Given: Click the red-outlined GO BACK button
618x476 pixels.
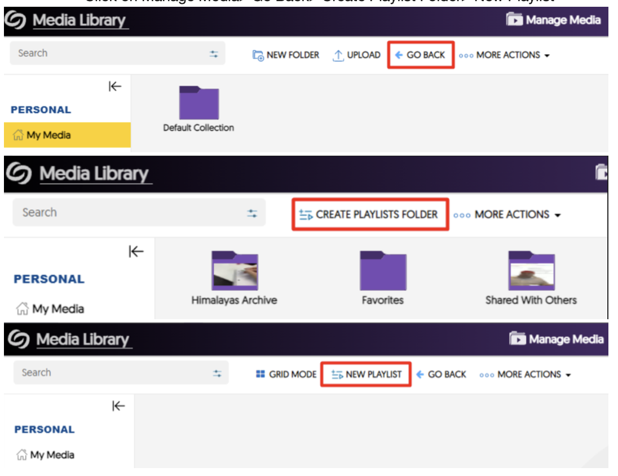Looking at the screenshot, I should [x=421, y=55].
